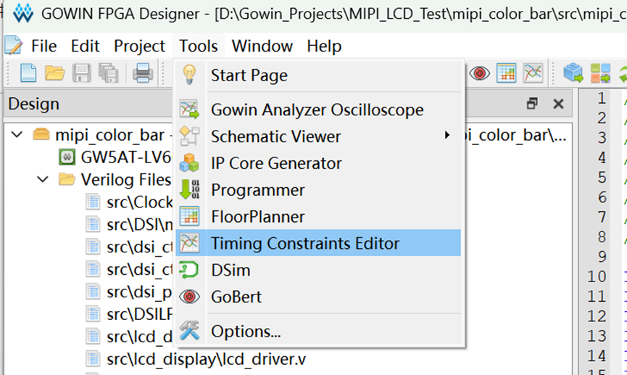Click the Save All toolbar icon
This screenshot has width=627, height=375.
[108, 73]
